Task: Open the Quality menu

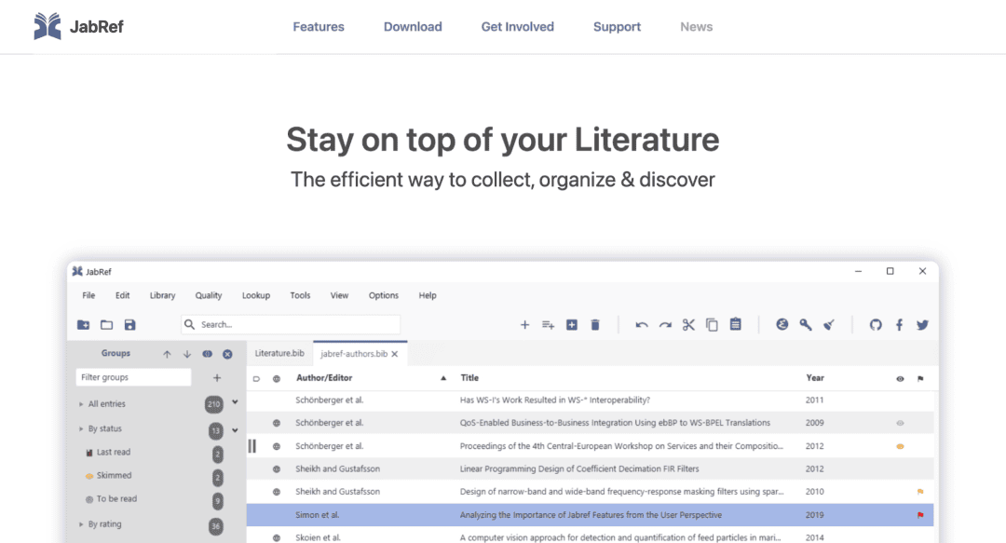Action: point(209,295)
